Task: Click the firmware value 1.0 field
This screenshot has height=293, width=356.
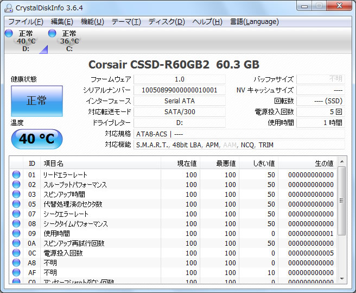Action: (x=180, y=79)
